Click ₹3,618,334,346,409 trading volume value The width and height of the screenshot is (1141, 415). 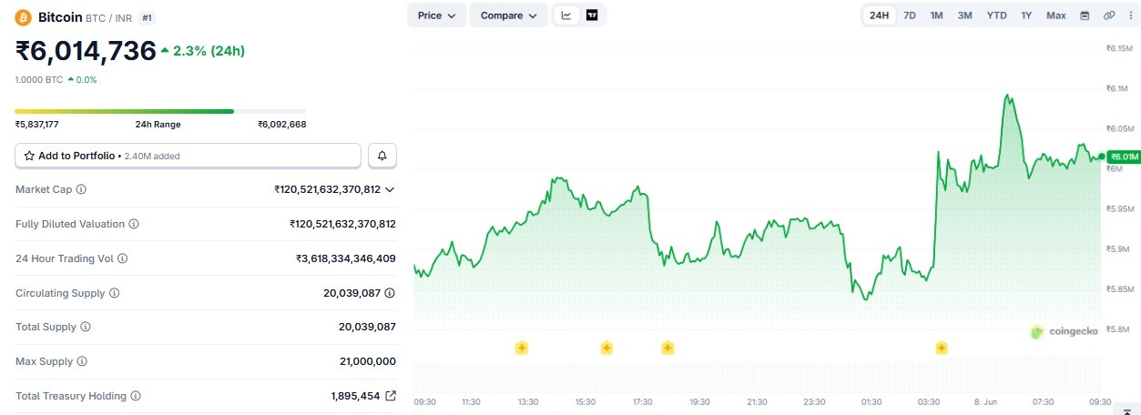click(x=346, y=258)
